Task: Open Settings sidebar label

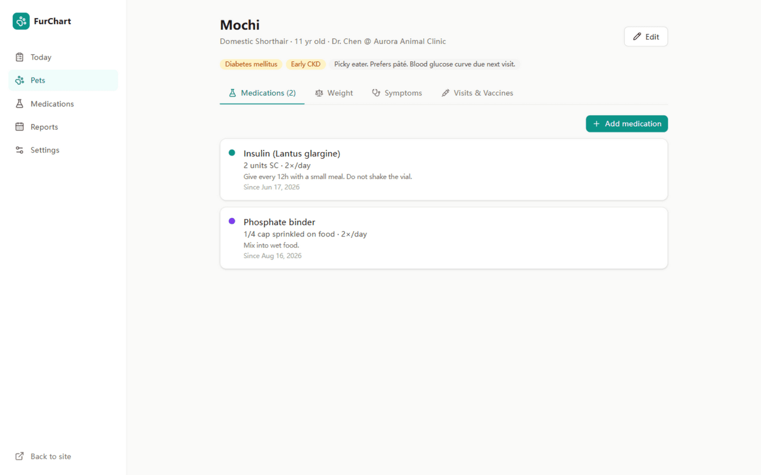Action: [x=45, y=150]
